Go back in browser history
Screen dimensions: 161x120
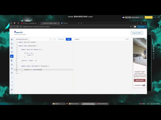[11, 27]
